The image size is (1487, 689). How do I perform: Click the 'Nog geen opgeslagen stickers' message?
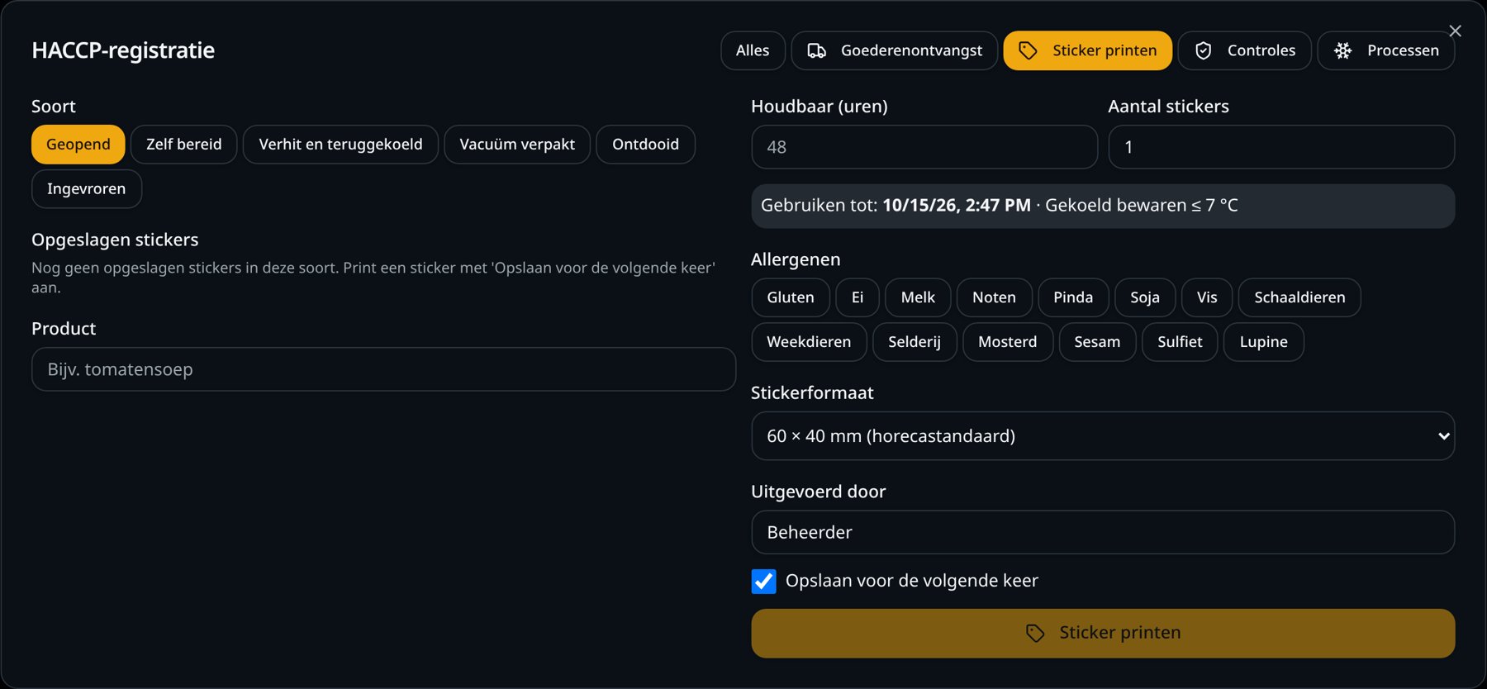tap(373, 278)
